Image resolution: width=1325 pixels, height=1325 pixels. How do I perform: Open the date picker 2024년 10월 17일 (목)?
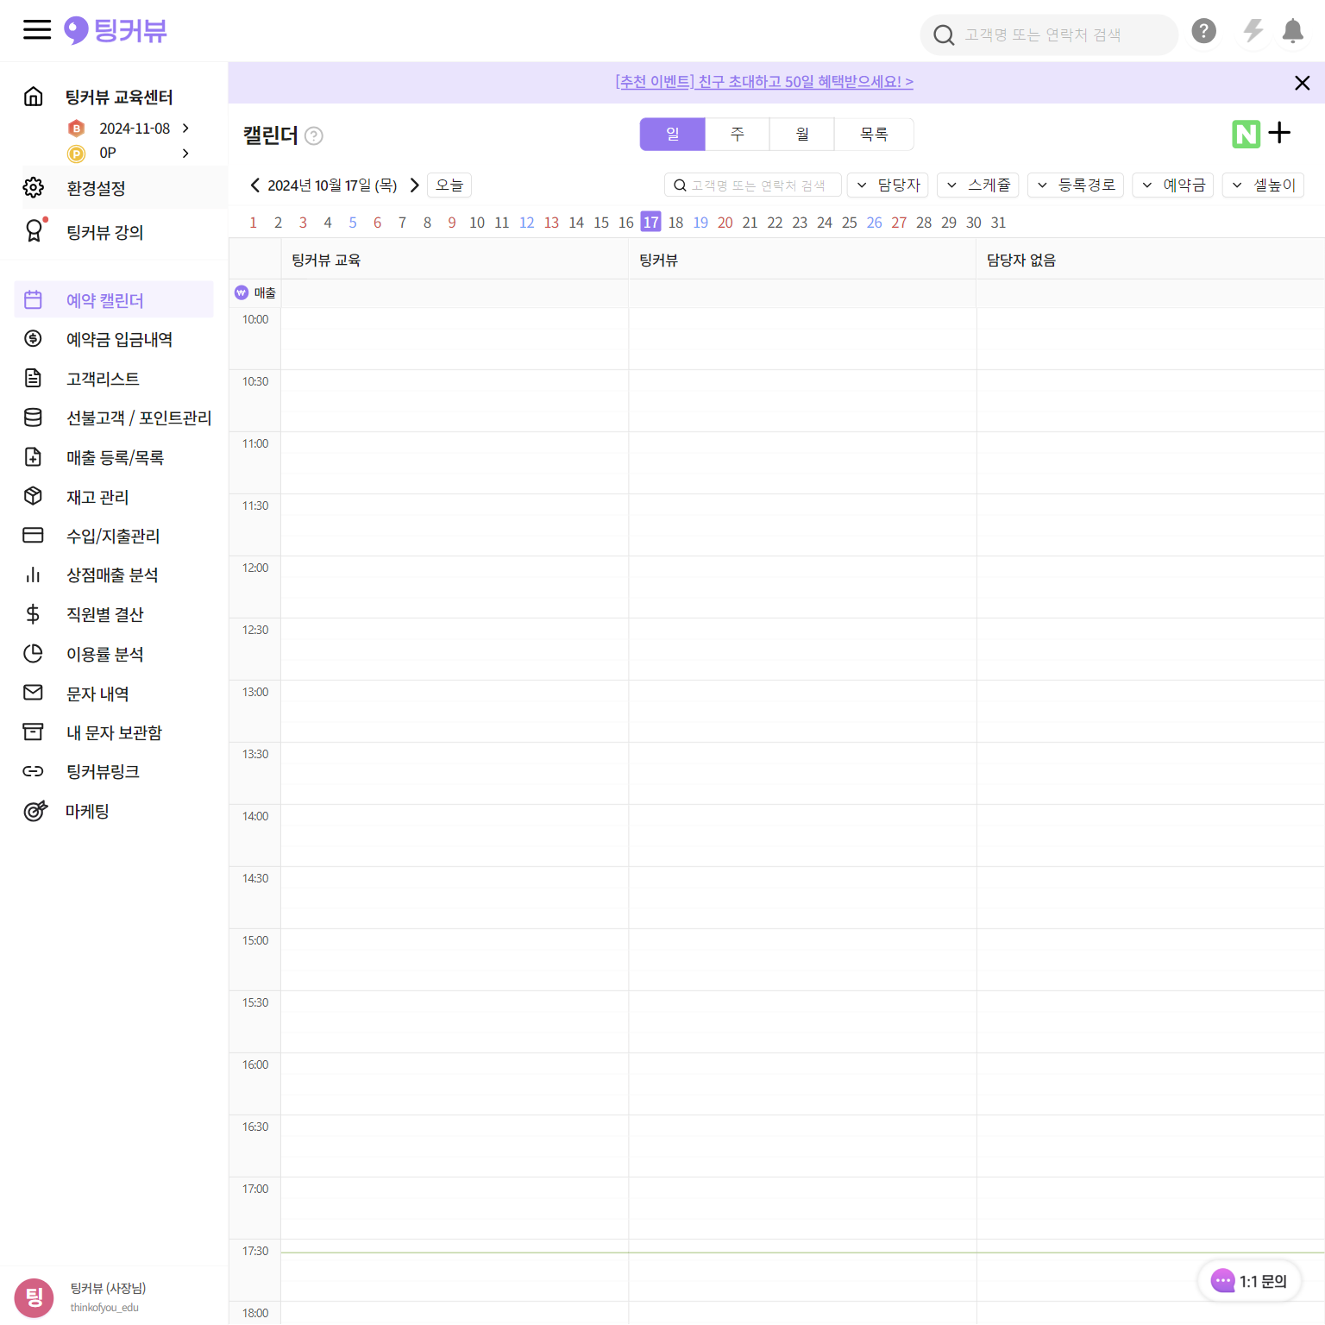tap(332, 185)
